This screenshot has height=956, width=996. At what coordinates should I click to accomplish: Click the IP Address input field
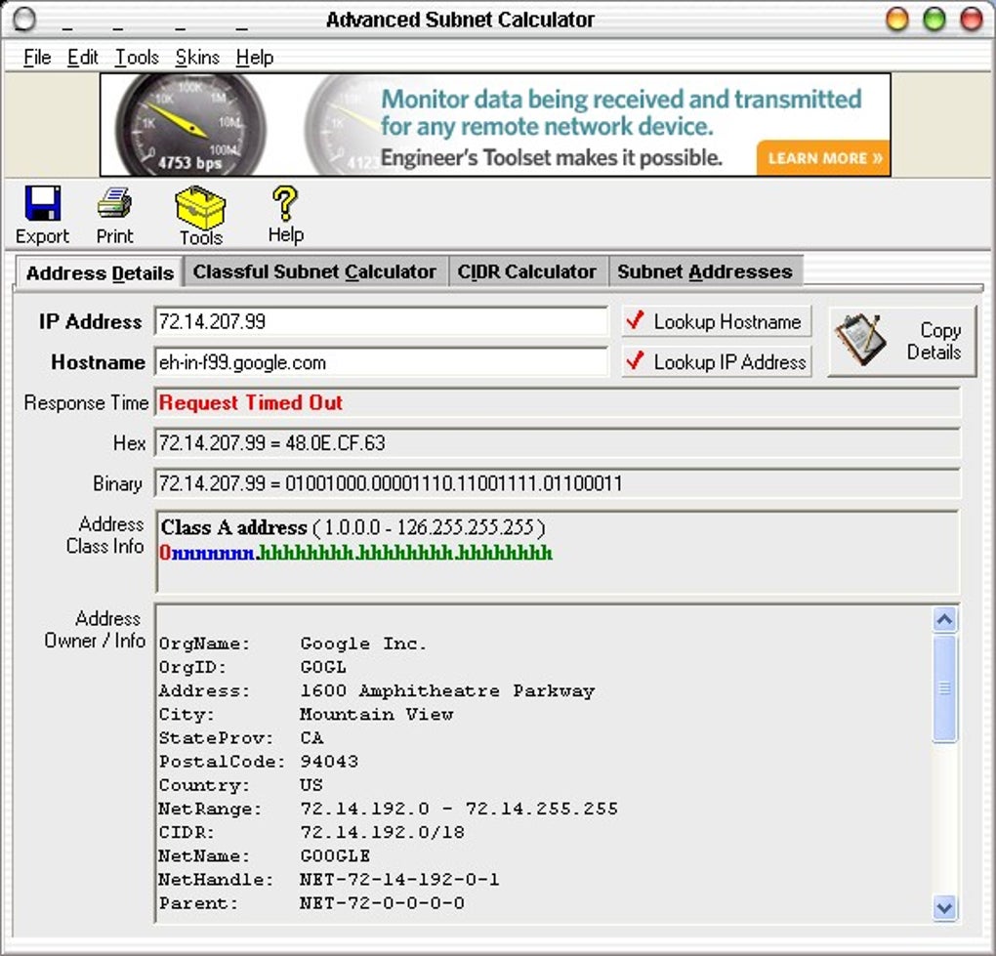coord(381,321)
